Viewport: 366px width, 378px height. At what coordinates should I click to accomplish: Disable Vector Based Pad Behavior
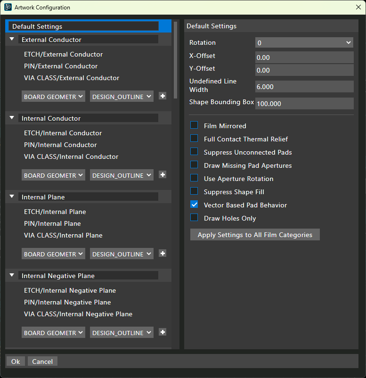(194, 205)
